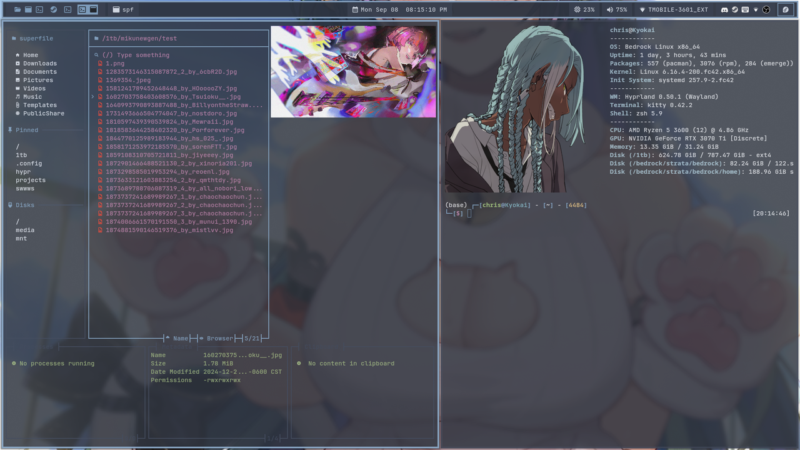The image size is (800, 450).
Task: Select the spf window title in top bar
Action: 123,9
